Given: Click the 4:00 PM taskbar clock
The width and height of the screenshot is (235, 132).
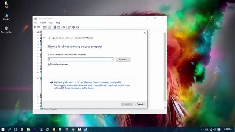Looking at the screenshot, I should [228, 129].
